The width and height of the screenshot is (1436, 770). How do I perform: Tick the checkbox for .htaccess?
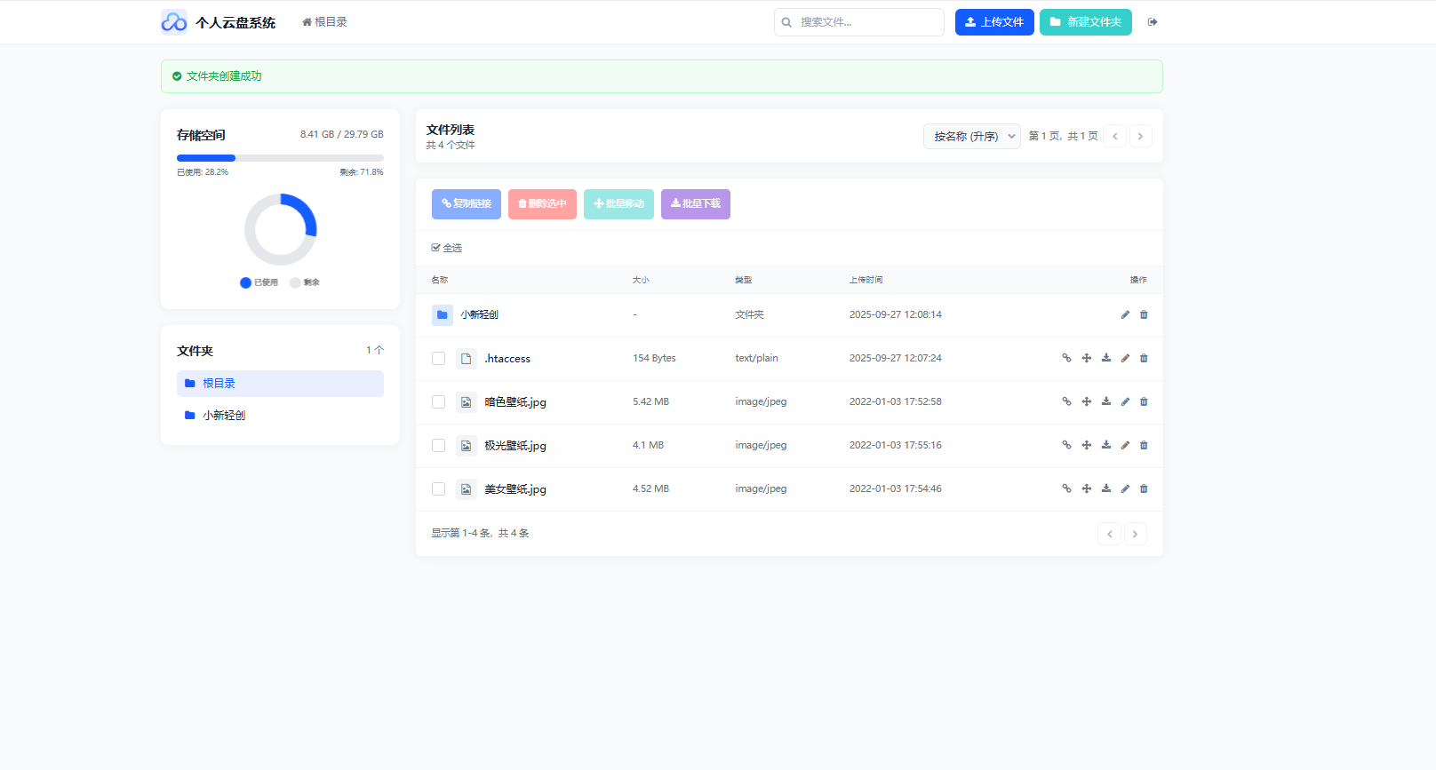click(x=438, y=359)
